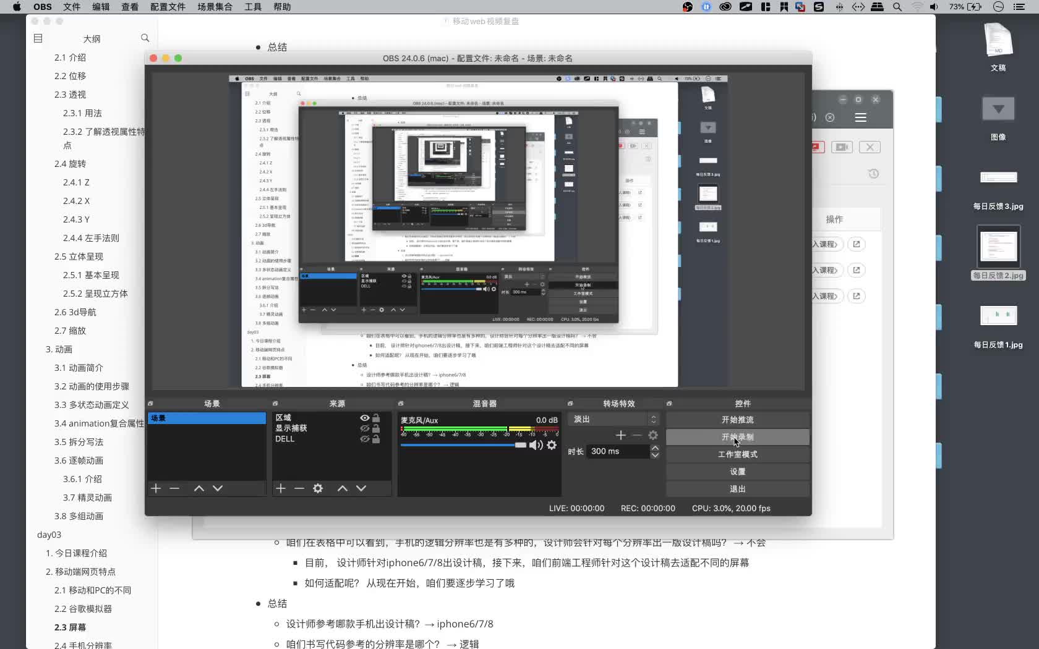1039x649 pixels.
Task: Add a transition with the plus icon
Action: (621, 435)
